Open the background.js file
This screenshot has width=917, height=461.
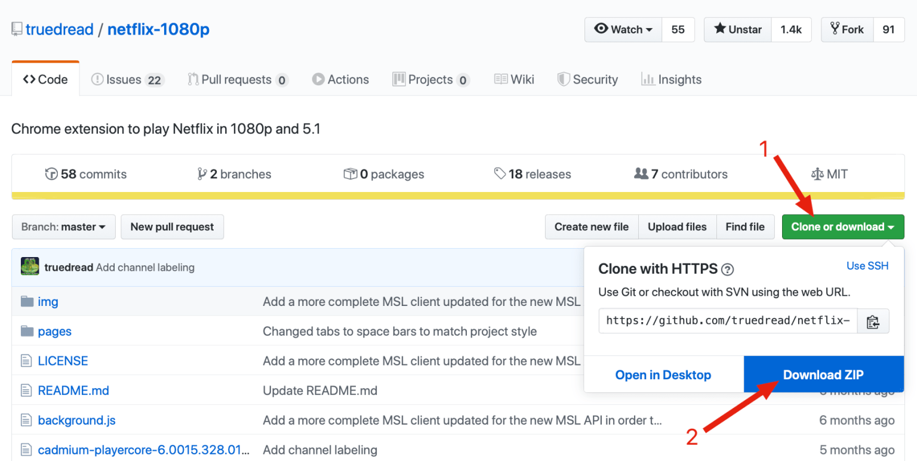(x=76, y=420)
